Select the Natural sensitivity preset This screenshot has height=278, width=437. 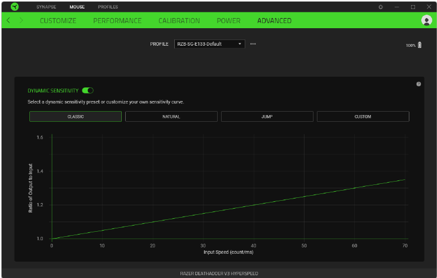pos(171,117)
